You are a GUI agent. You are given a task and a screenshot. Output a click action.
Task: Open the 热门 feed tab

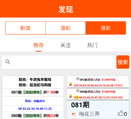tap(92, 45)
